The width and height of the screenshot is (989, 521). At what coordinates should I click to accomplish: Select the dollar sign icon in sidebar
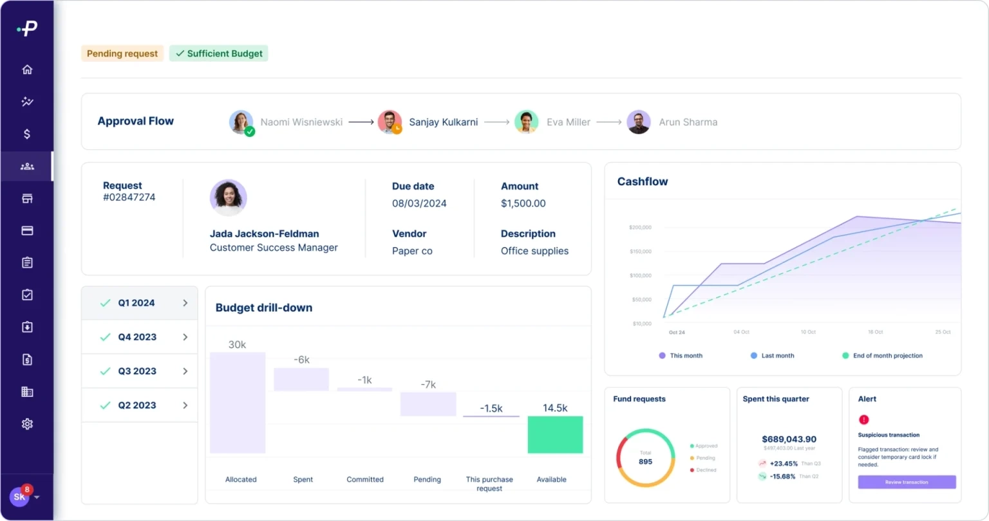pyautogui.click(x=27, y=134)
